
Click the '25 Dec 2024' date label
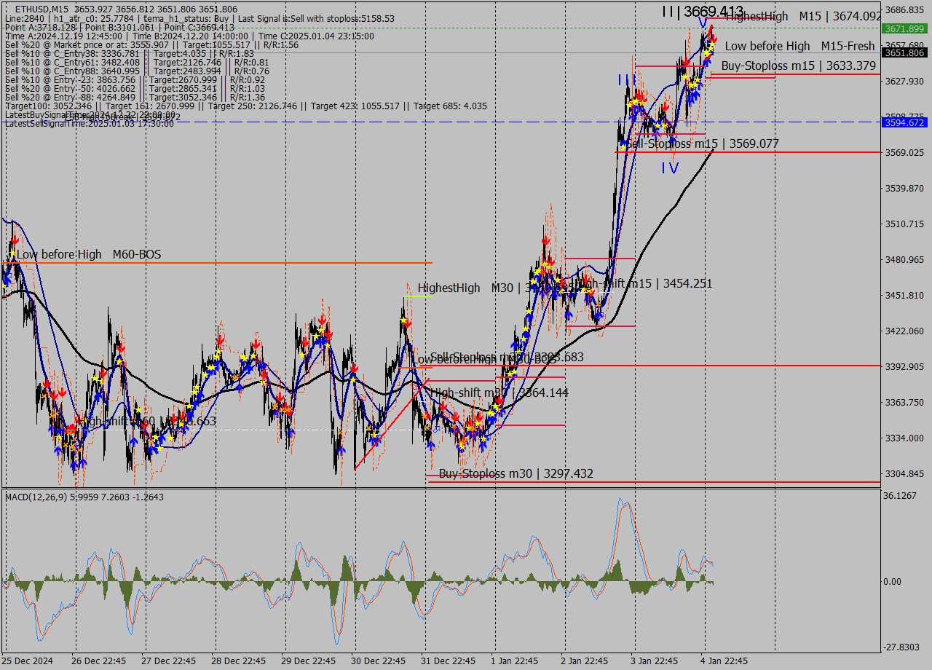tap(28, 661)
